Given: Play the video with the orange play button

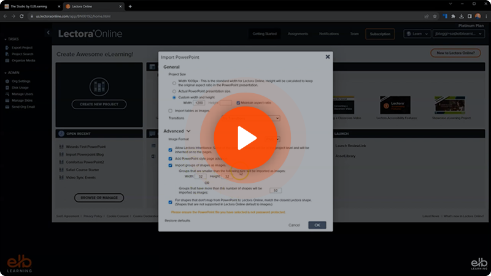Looking at the screenshot, I should pyautogui.click(x=245, y=138).
